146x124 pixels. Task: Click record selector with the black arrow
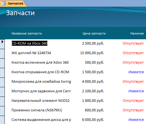tap(2, 44)
